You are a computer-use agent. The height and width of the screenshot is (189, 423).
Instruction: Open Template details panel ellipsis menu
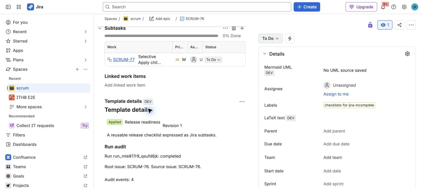tap(242, 102)
